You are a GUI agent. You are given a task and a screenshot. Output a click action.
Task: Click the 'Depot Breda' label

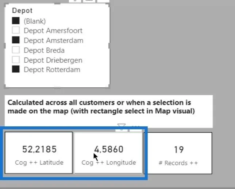(44, 50)
